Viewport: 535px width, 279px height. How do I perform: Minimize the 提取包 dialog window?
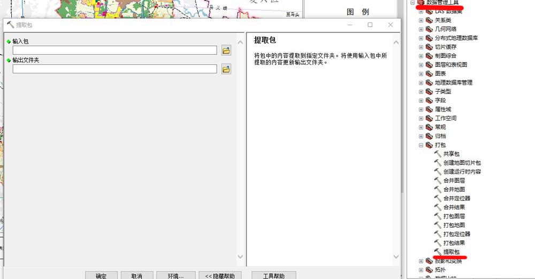pos(350,25)
